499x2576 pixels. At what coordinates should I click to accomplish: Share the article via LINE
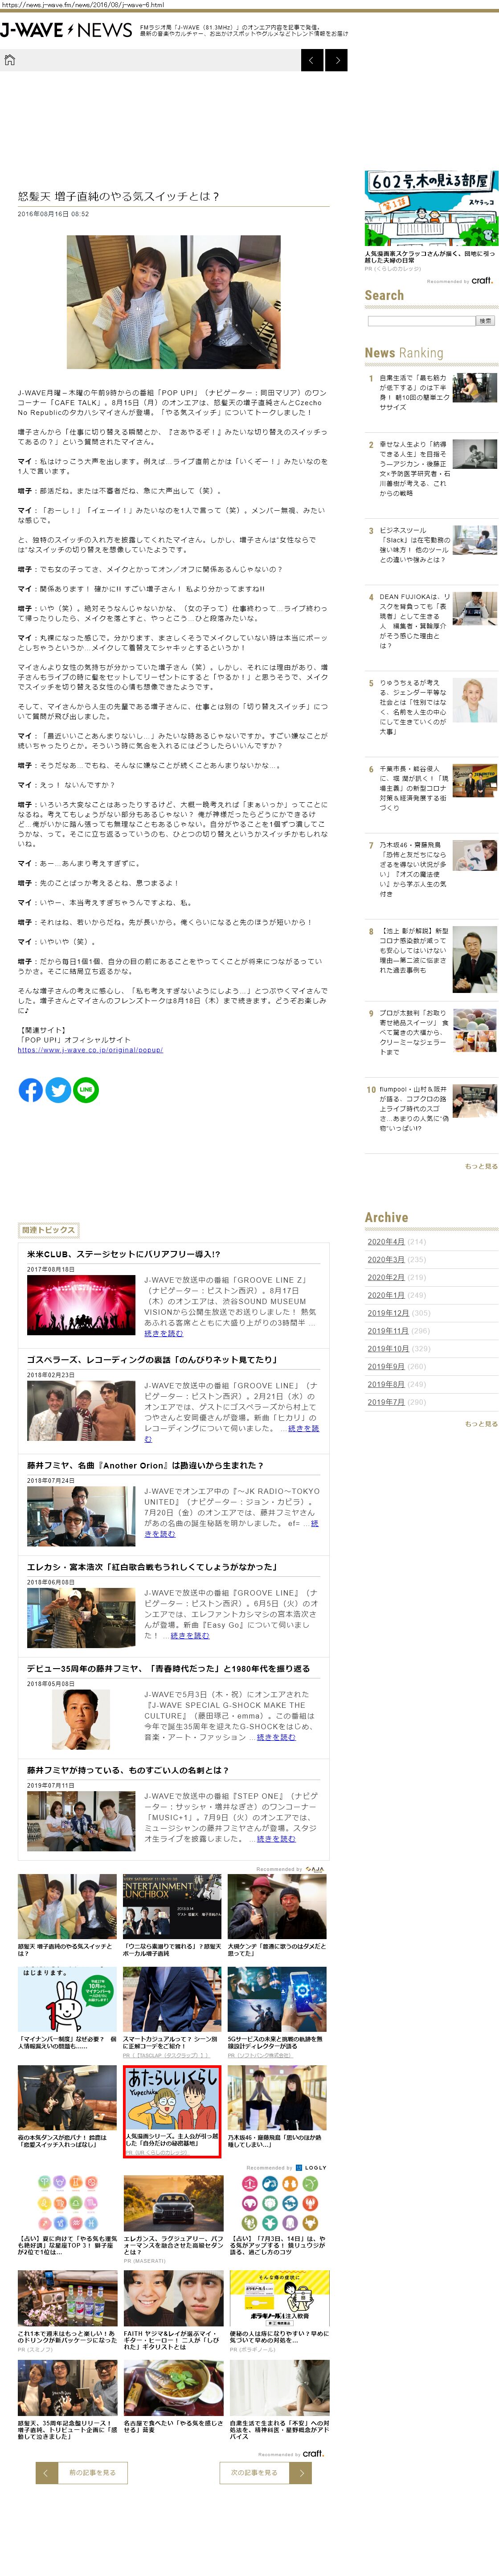coord(86,1090)
